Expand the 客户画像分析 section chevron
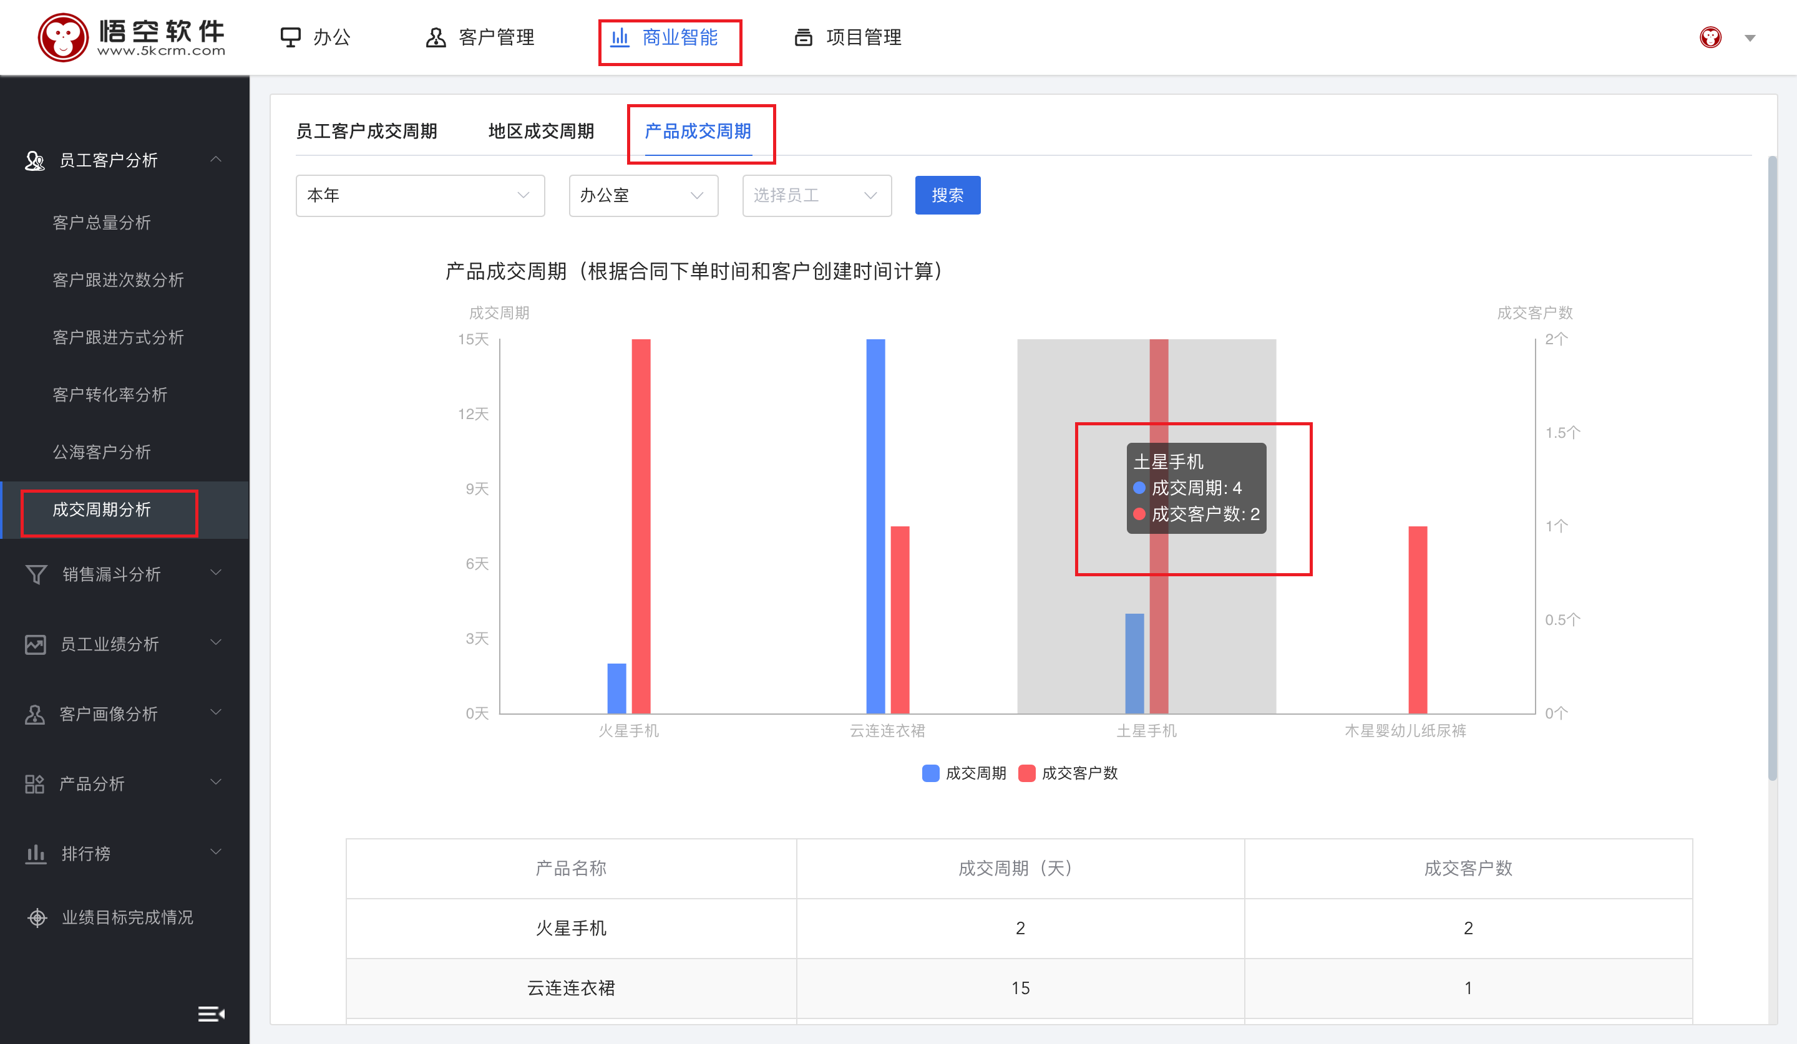 coord(216,712)
